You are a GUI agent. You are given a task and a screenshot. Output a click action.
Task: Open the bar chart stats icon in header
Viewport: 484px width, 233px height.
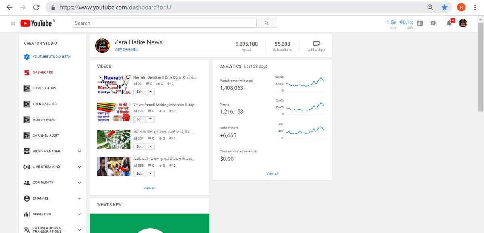pos(420,23)
